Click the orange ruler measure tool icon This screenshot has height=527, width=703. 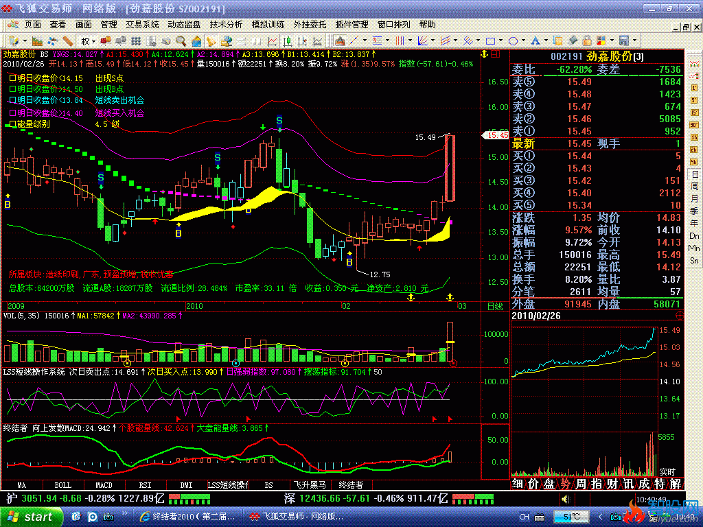(x=68, y=41)
